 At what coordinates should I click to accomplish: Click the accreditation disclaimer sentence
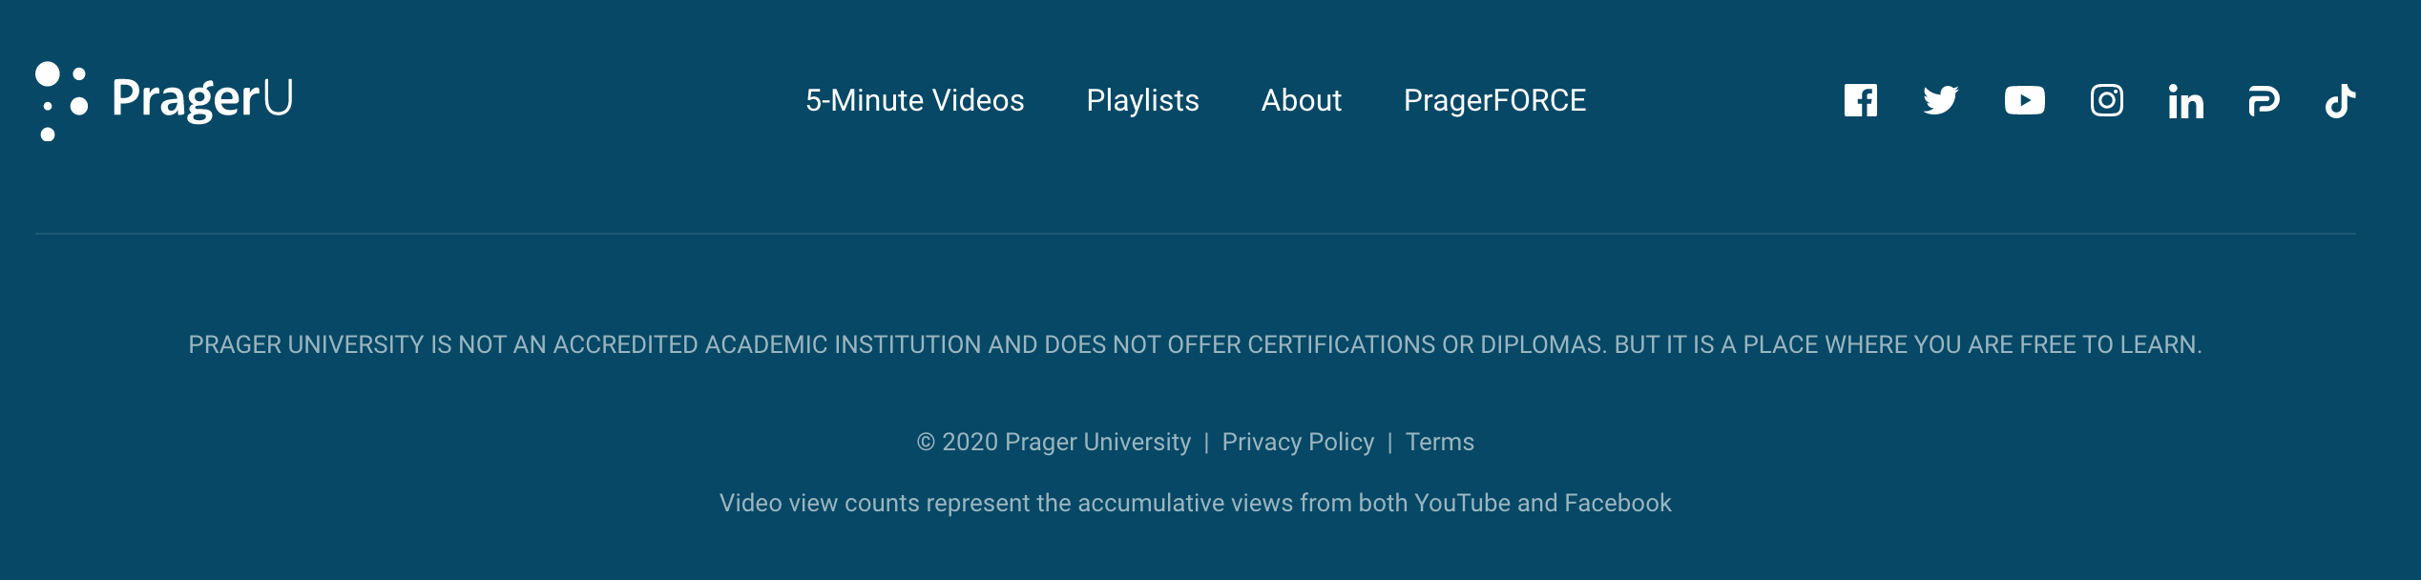1195,344
